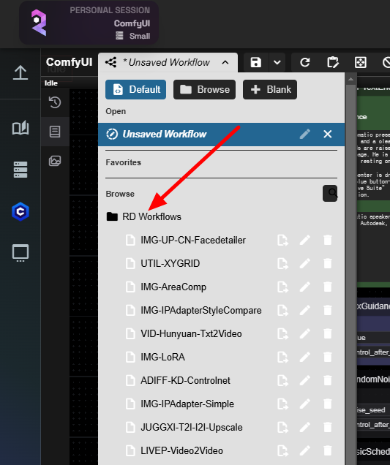Image resolution: width=390 pixels, height=465 pixels.
Task: Open JUGGXI-T2I-I2I-Upscale workflow
Action: (x=192, y=427)
